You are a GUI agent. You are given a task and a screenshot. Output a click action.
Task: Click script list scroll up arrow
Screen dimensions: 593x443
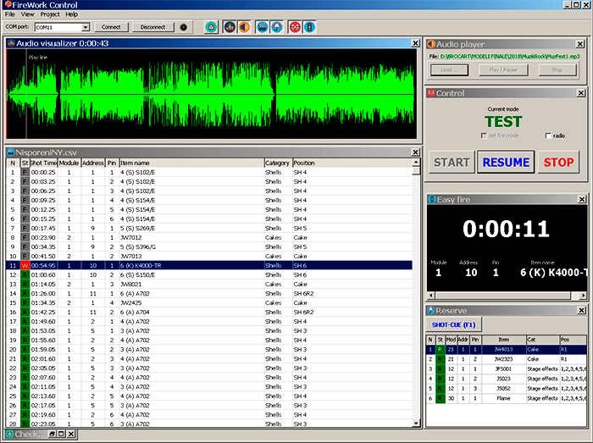[x=416, y=162]
